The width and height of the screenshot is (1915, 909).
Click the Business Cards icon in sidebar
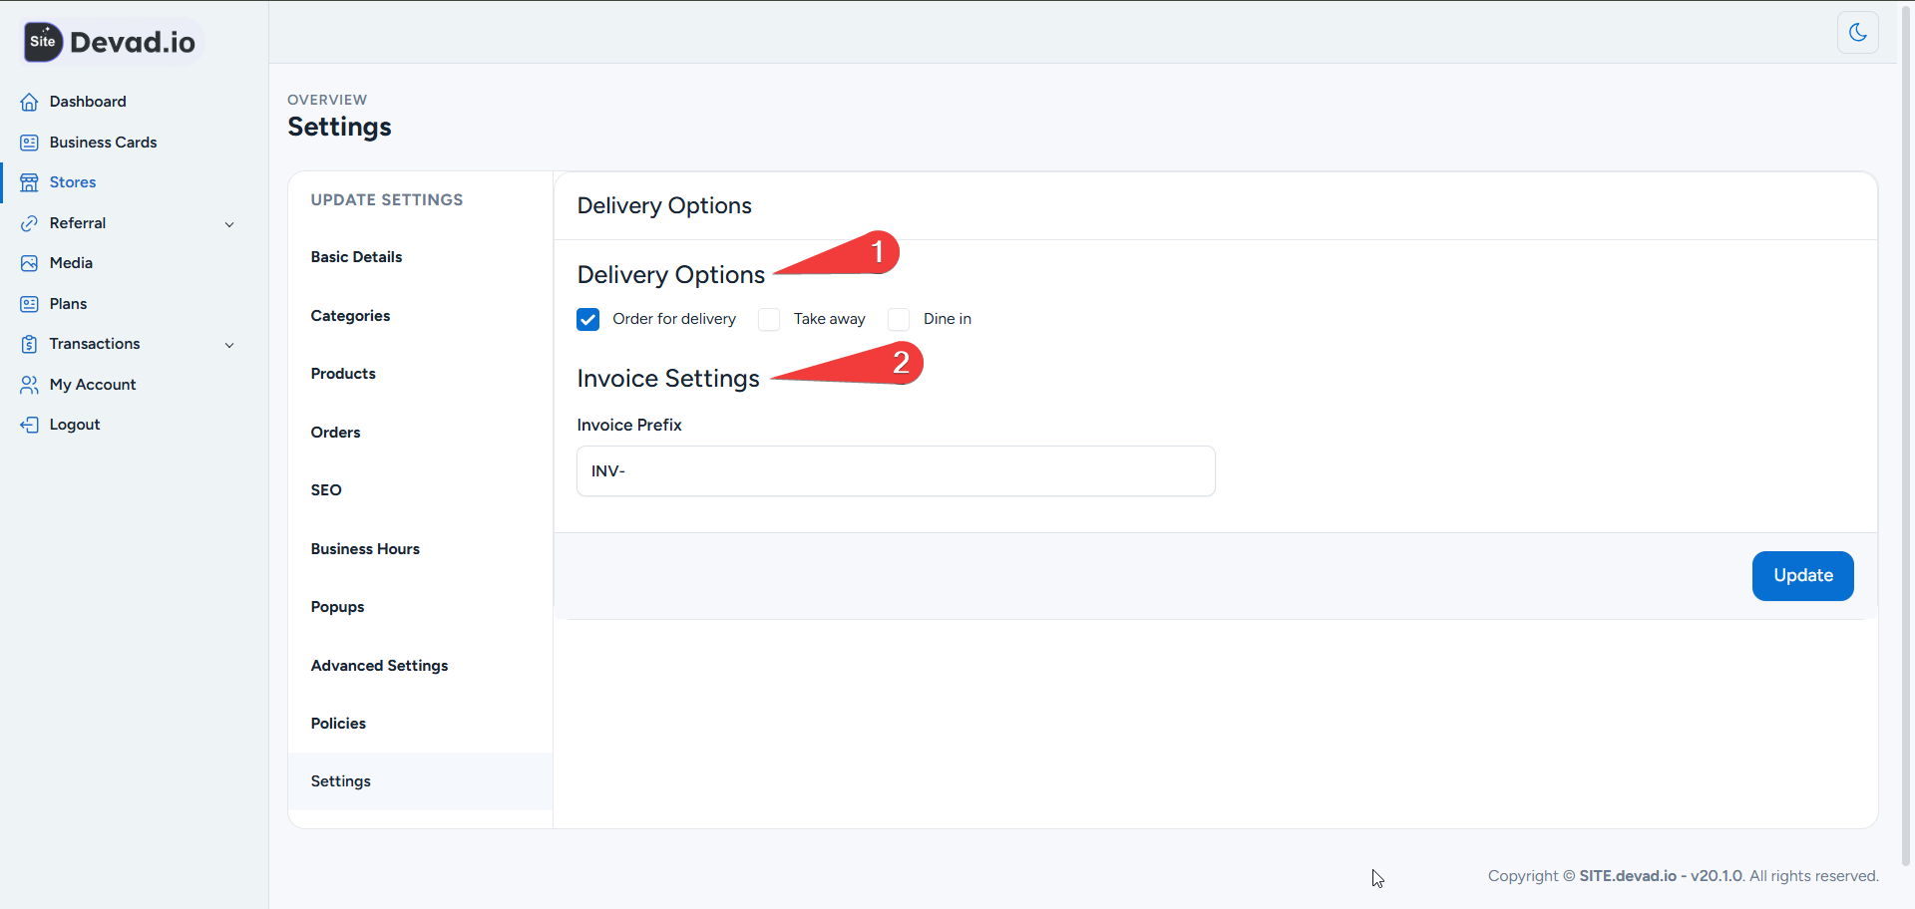(x=29, y=143)
